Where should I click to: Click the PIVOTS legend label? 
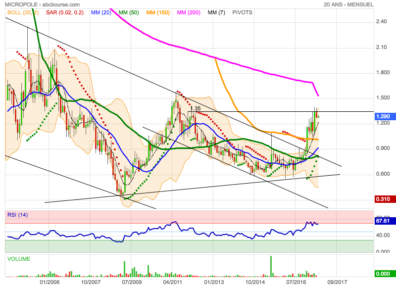pos(242,13)
